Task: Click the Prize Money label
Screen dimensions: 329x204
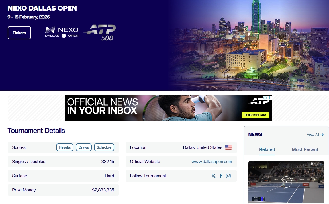Action: 24,190
